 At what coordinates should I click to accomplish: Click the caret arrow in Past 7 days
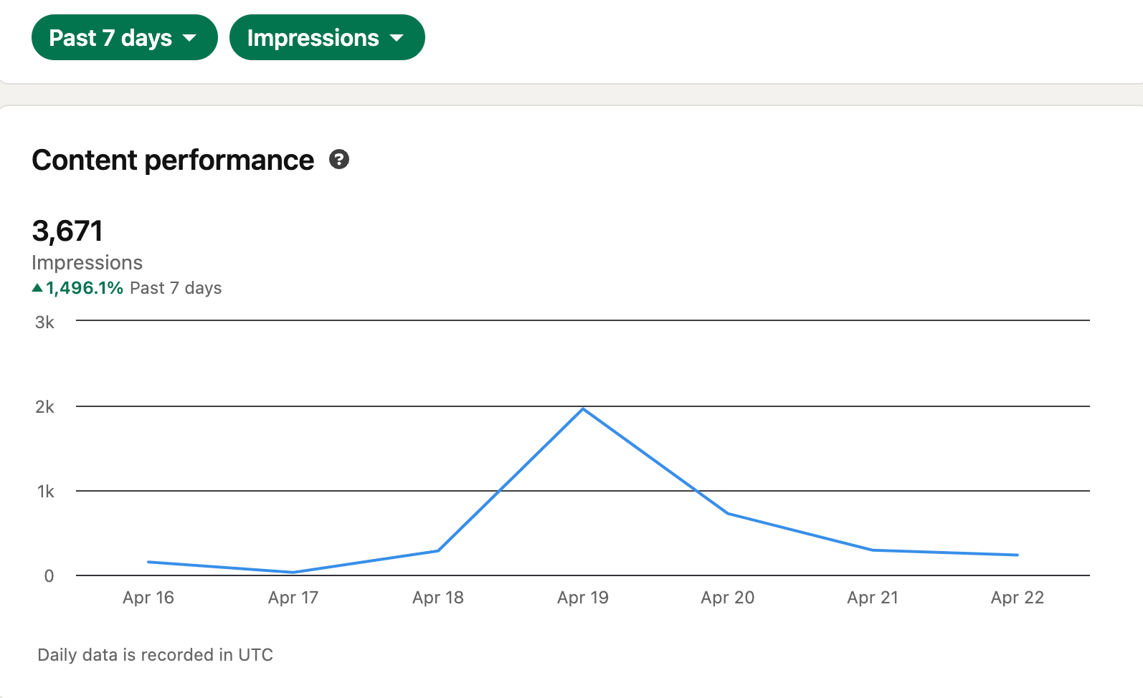(189, 38)
